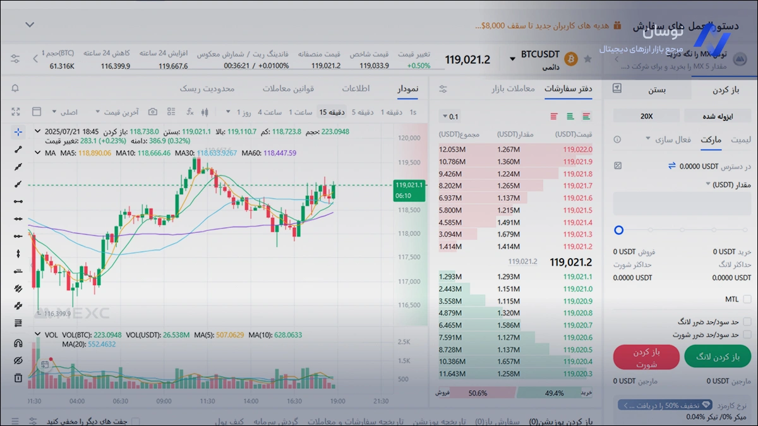Open the محدودیت ریسک tab
Screen dimensions: 758x426
(x=207, y=88)
